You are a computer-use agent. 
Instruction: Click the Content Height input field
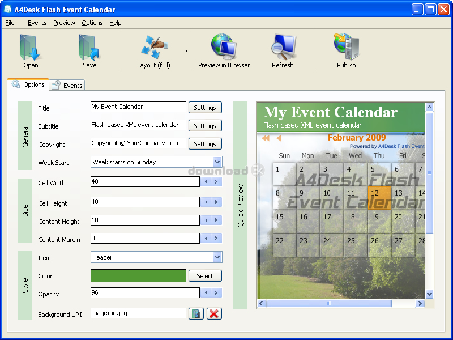[x=145, y=220]
